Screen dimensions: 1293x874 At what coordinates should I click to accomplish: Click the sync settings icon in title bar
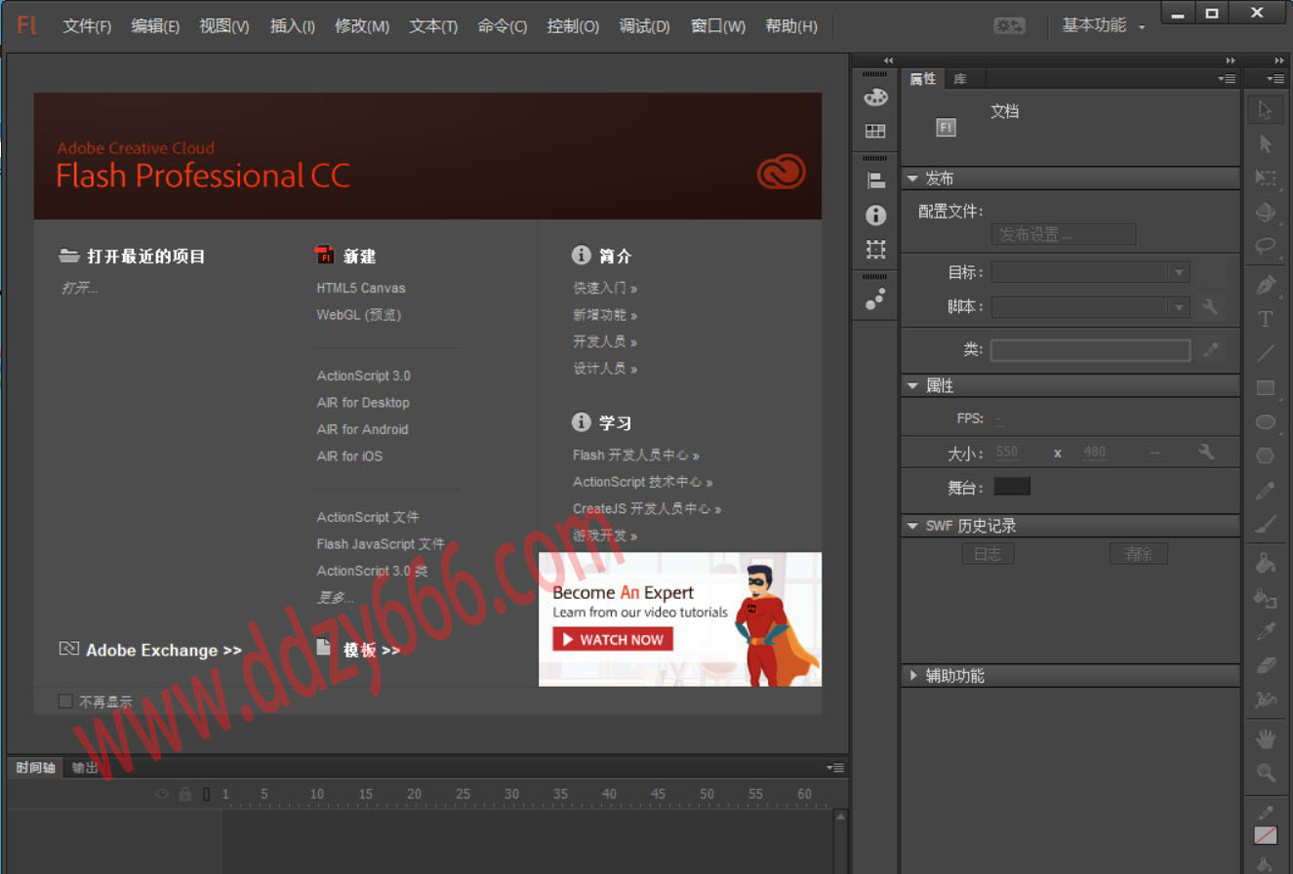1009,26
